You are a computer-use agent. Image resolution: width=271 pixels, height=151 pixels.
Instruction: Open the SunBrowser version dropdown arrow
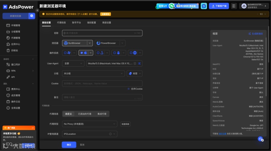click(90, 43)
